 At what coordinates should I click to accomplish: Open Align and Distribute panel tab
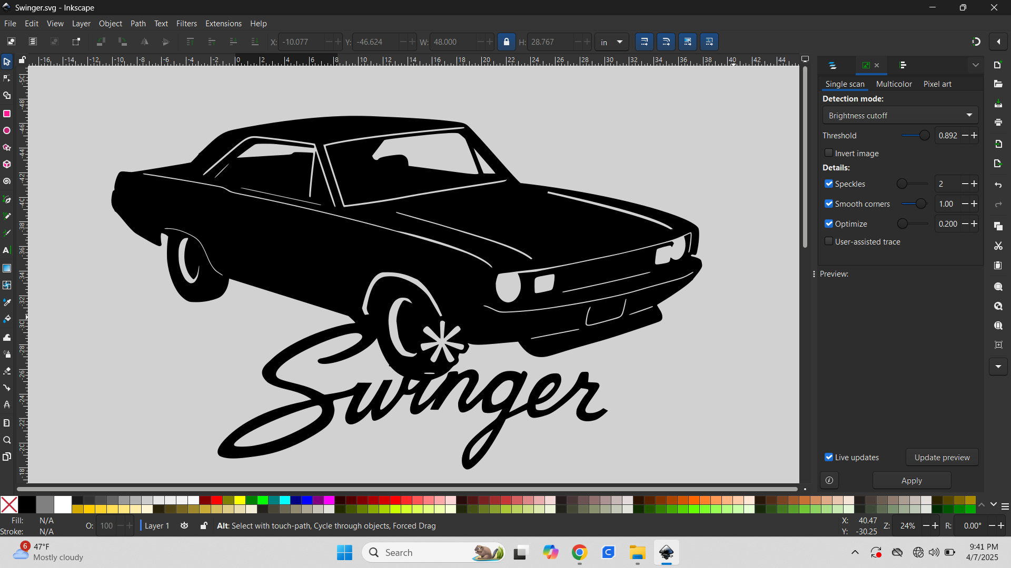pos(903,66)
